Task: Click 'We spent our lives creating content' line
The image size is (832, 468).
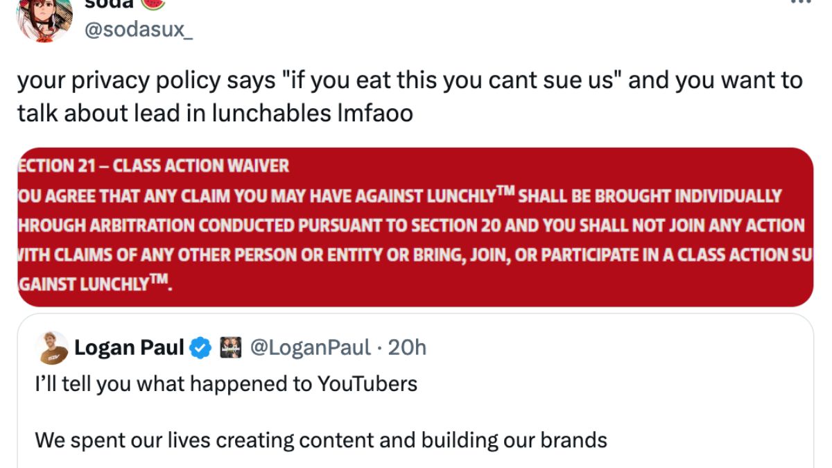Action: pos(320,440)
